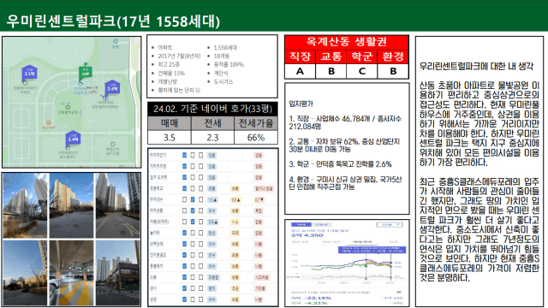Toggle the first checkbox in the bottom 상권 row
Image resolution: width=548 pixels, height=308 pixels.
184,299
